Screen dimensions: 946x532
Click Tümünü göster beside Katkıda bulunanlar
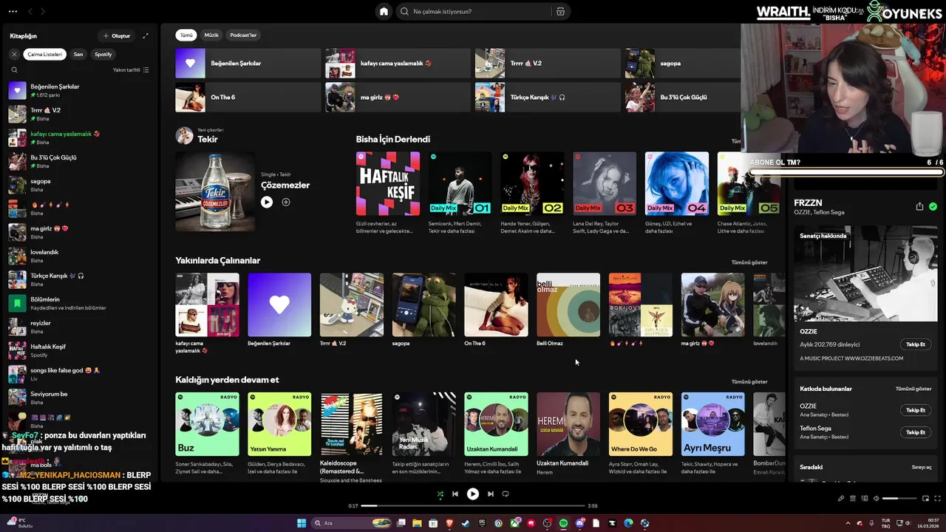(x=913, y=389)
